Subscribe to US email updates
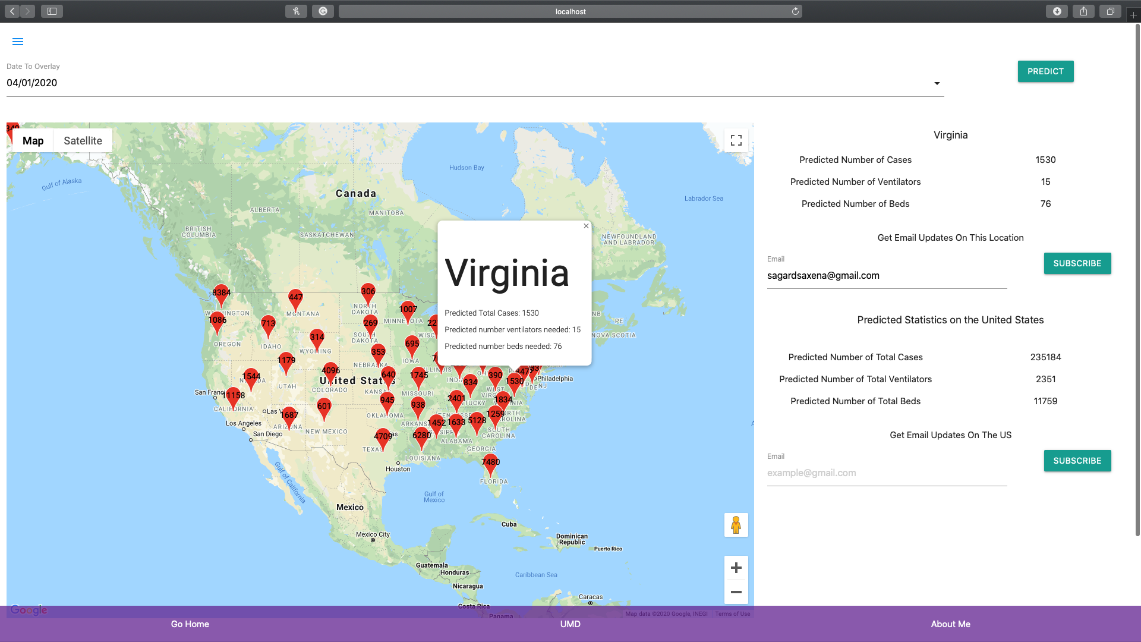Screen dimensions: 1141x642 coord(1077,461)
